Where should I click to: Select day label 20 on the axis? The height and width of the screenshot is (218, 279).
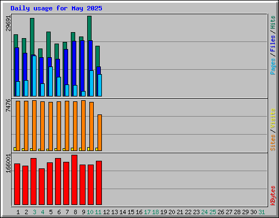tap(172, 212)
